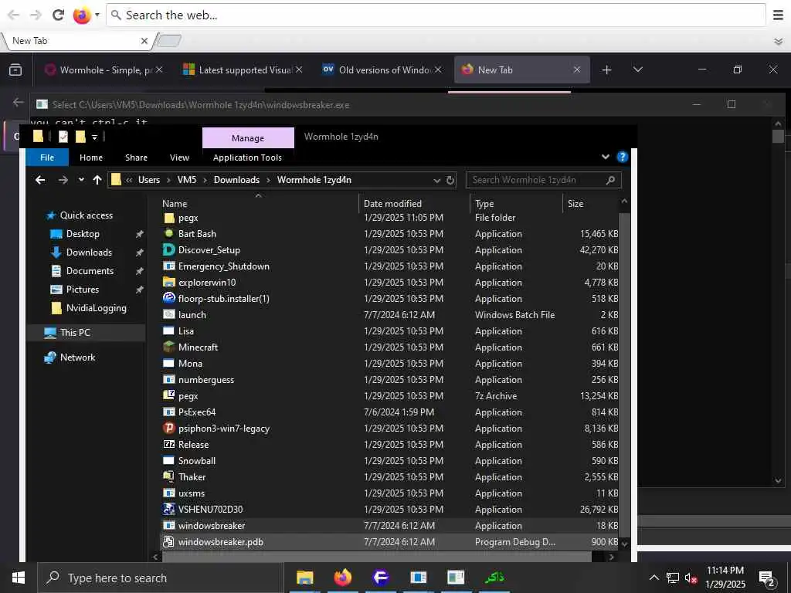Select the floorp-stub.installer(1) icon
Screen dimensions: 791x593
coord(169,298)
